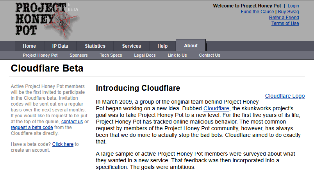Viewport: 314px width, 174px height.
Task: View Legal Docs submenu item
Action: 145,55
